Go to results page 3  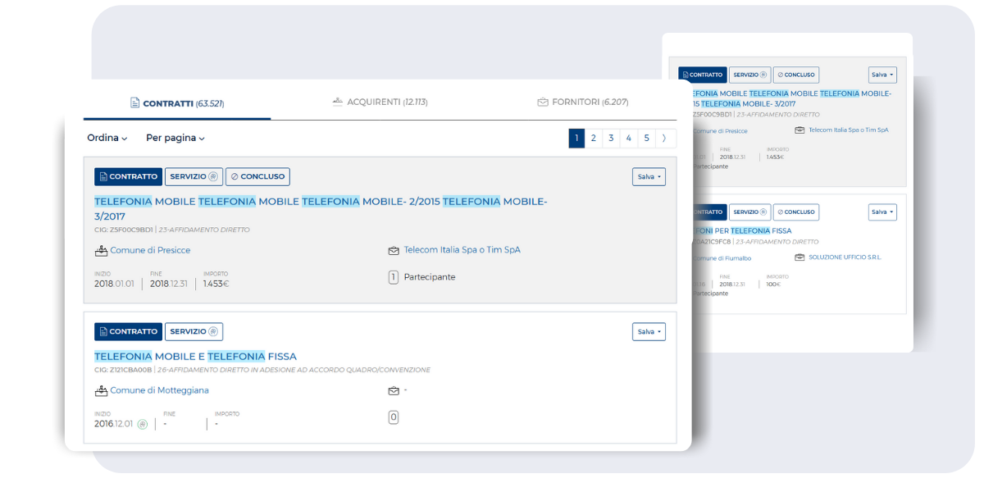(611, 138)
